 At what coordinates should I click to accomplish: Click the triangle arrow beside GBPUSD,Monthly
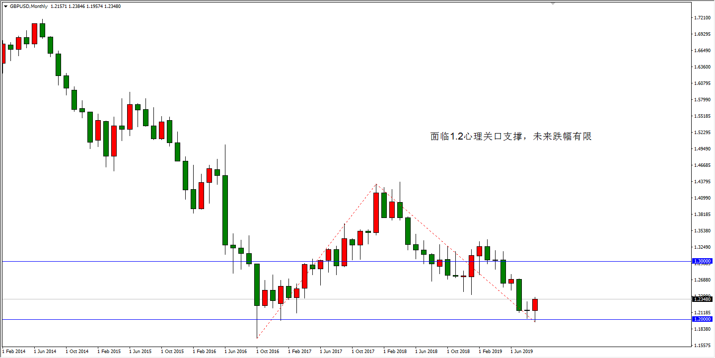(5, 6)
